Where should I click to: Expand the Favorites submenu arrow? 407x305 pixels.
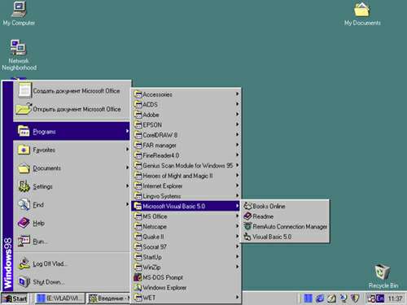point(127,150)
